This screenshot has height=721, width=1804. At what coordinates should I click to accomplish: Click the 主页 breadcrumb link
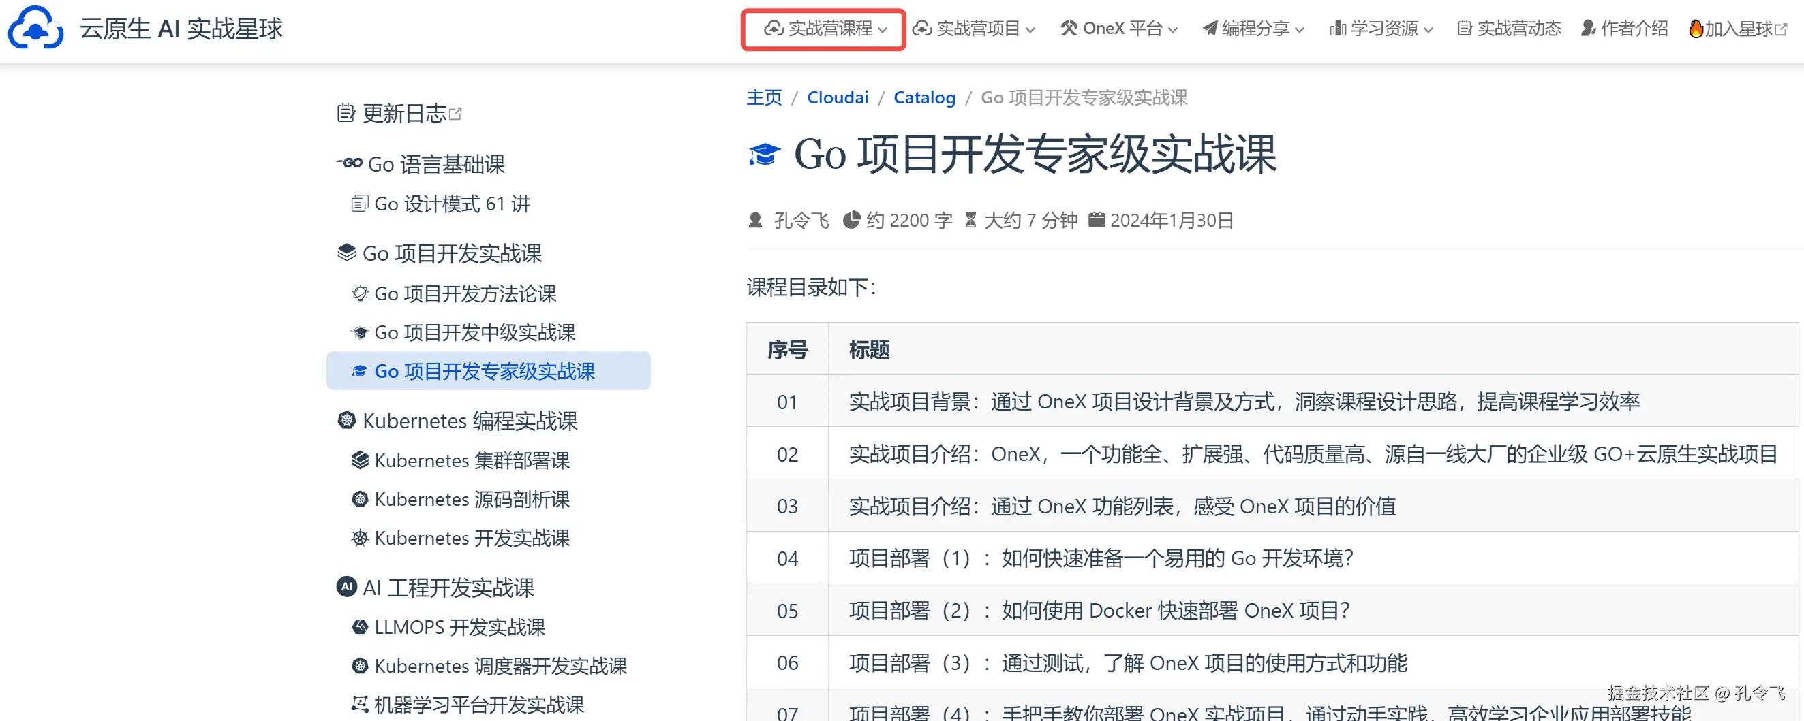tap(764, 97)
